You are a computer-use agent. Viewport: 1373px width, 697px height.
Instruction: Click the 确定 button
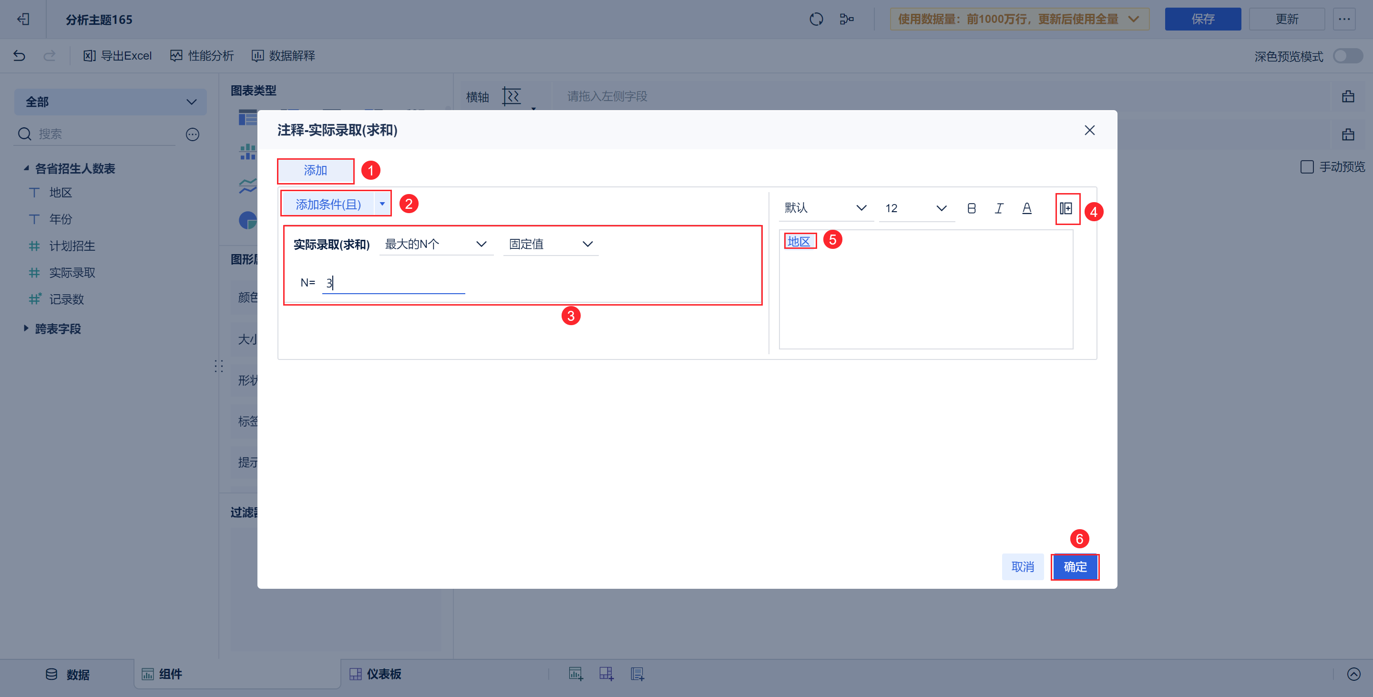[x=1075, y=566]
